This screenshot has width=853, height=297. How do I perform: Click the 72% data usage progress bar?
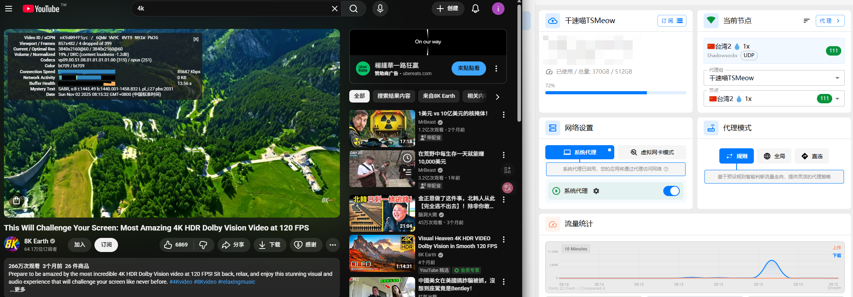tap(615, 93)
